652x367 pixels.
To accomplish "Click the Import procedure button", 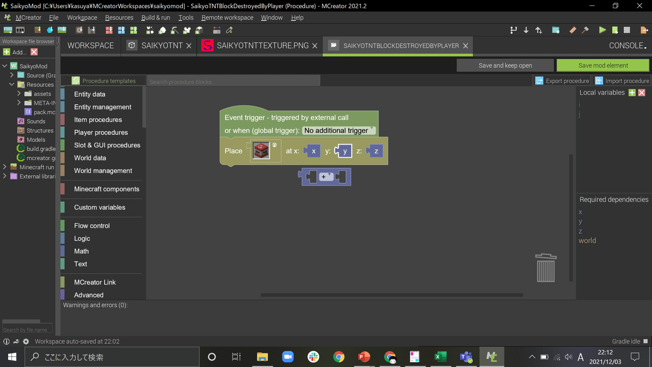I will tap(621, 80).
